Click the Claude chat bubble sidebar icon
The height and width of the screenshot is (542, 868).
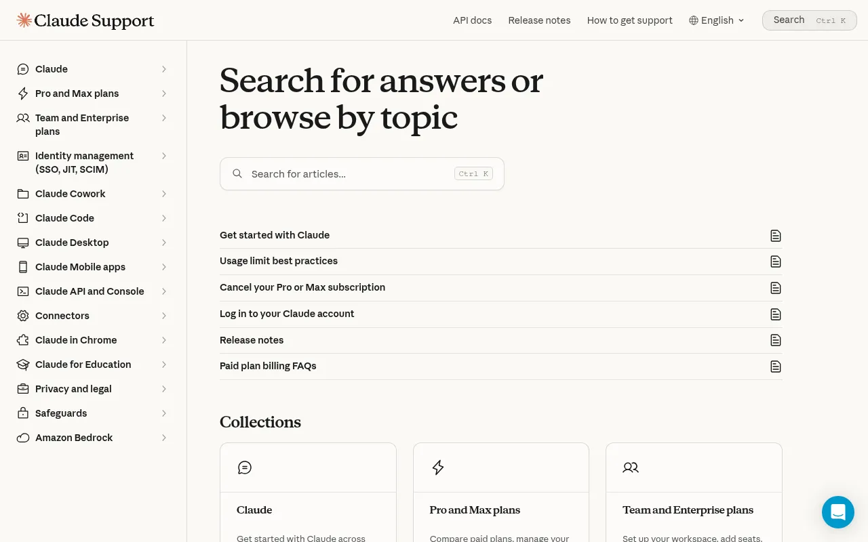coord(23,69)
